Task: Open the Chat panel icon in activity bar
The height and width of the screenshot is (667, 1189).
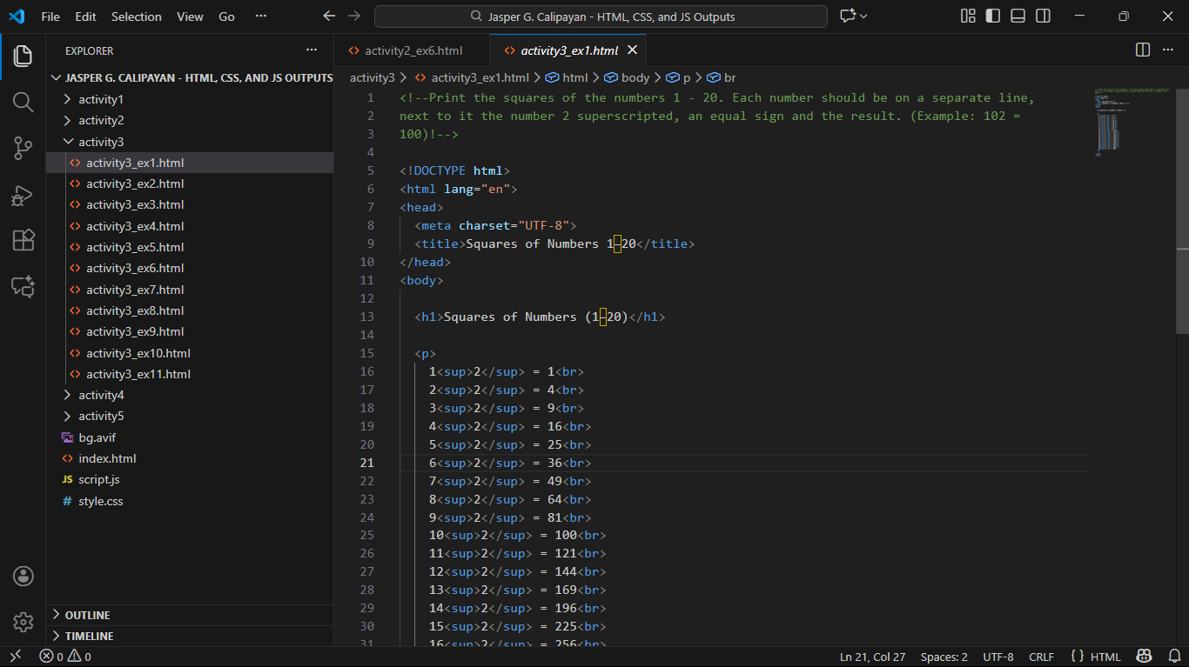Action: 23,286
